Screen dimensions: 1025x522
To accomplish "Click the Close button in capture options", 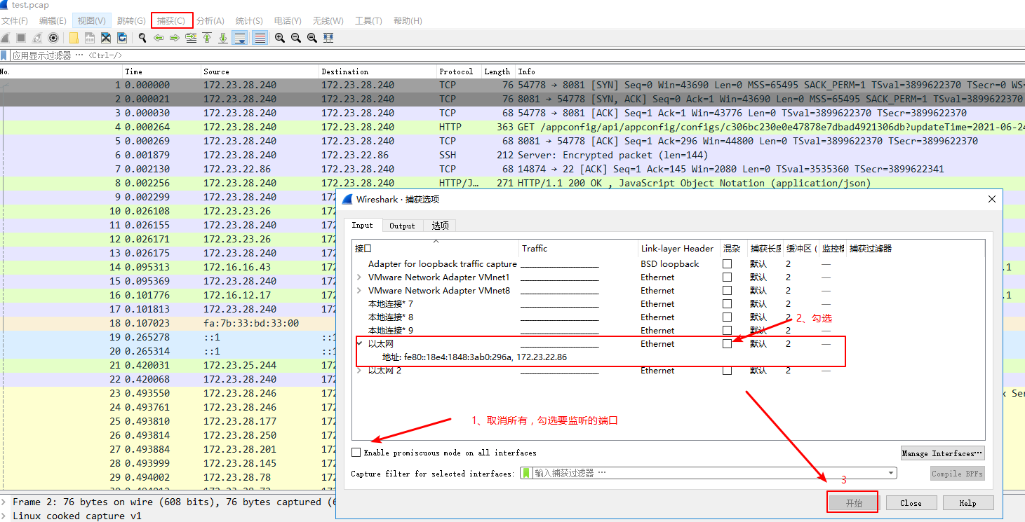I will (911, 503).
